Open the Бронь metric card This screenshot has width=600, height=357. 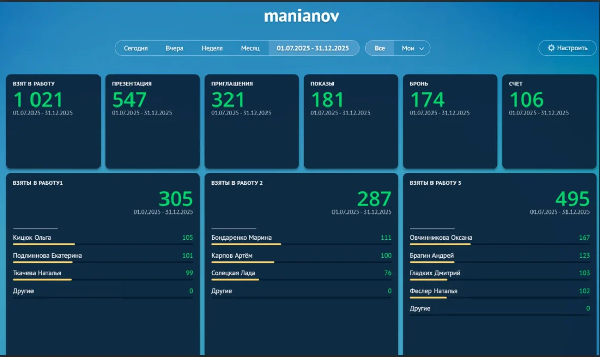pos(450,121)
